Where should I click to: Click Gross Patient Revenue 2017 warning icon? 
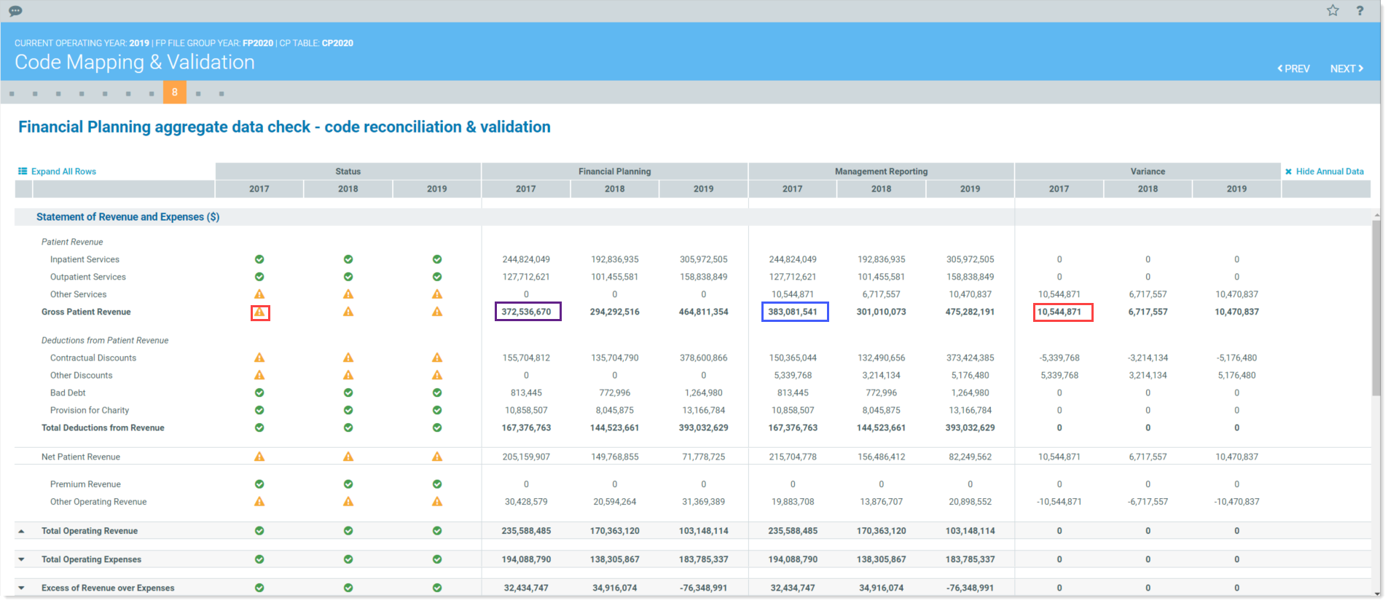tap(259, 312)
